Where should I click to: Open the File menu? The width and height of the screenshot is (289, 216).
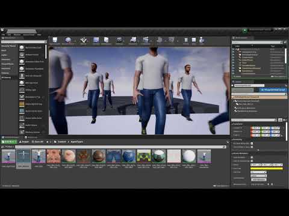pyautogui.click(x=3, y=35)
